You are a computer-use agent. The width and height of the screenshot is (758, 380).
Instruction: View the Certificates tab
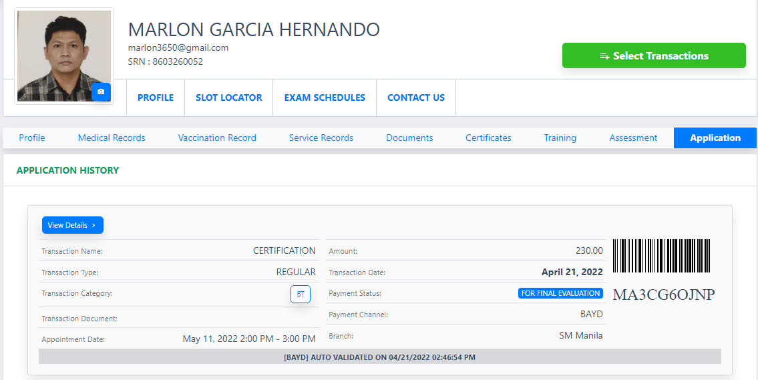[488, 138]
